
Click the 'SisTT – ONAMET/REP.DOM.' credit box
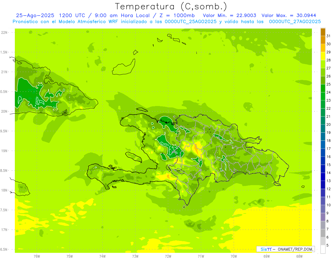coord(285,249)
